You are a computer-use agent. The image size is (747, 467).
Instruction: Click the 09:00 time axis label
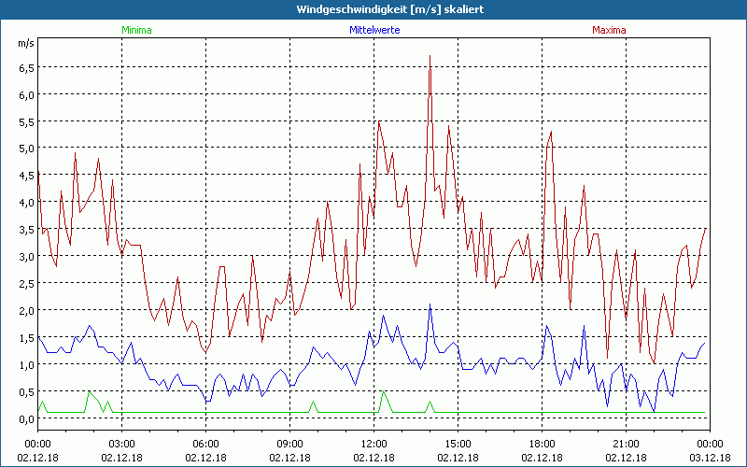(x=289, y=444)
